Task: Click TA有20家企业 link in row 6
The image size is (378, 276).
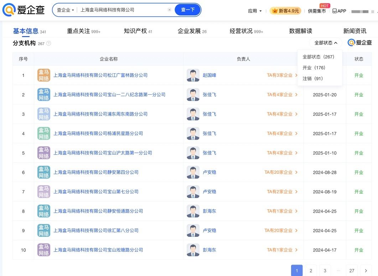Action: tap(281, 172)
